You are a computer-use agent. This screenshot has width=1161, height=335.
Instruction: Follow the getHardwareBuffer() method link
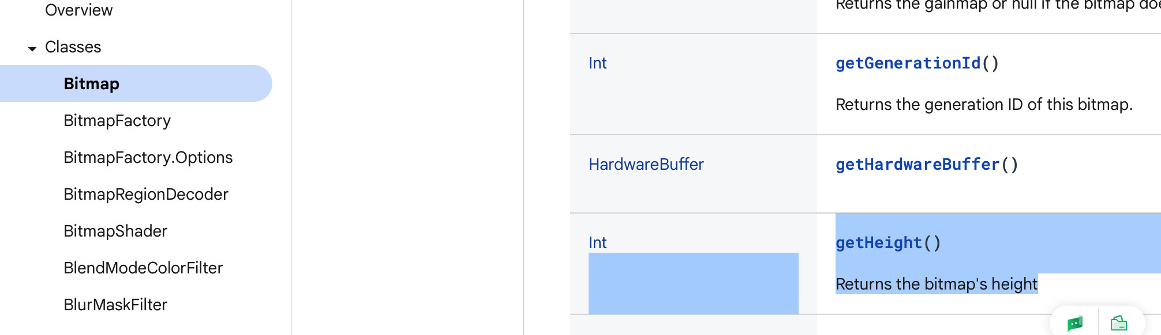917,165
